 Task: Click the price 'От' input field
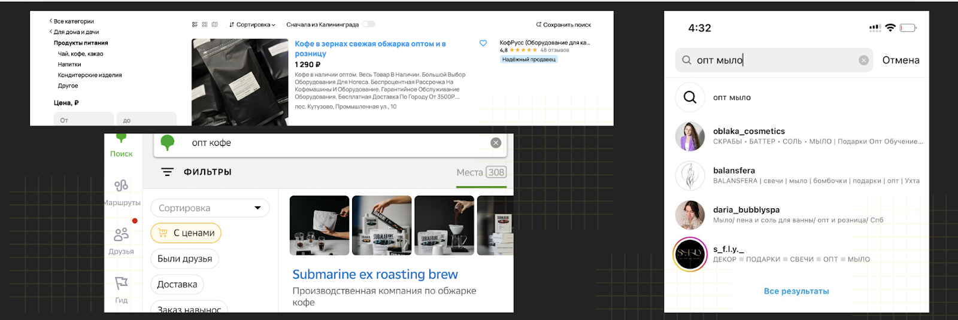coord(84,119)
